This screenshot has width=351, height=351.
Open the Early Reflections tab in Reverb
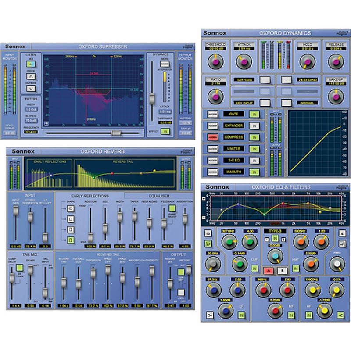(90, 196)
